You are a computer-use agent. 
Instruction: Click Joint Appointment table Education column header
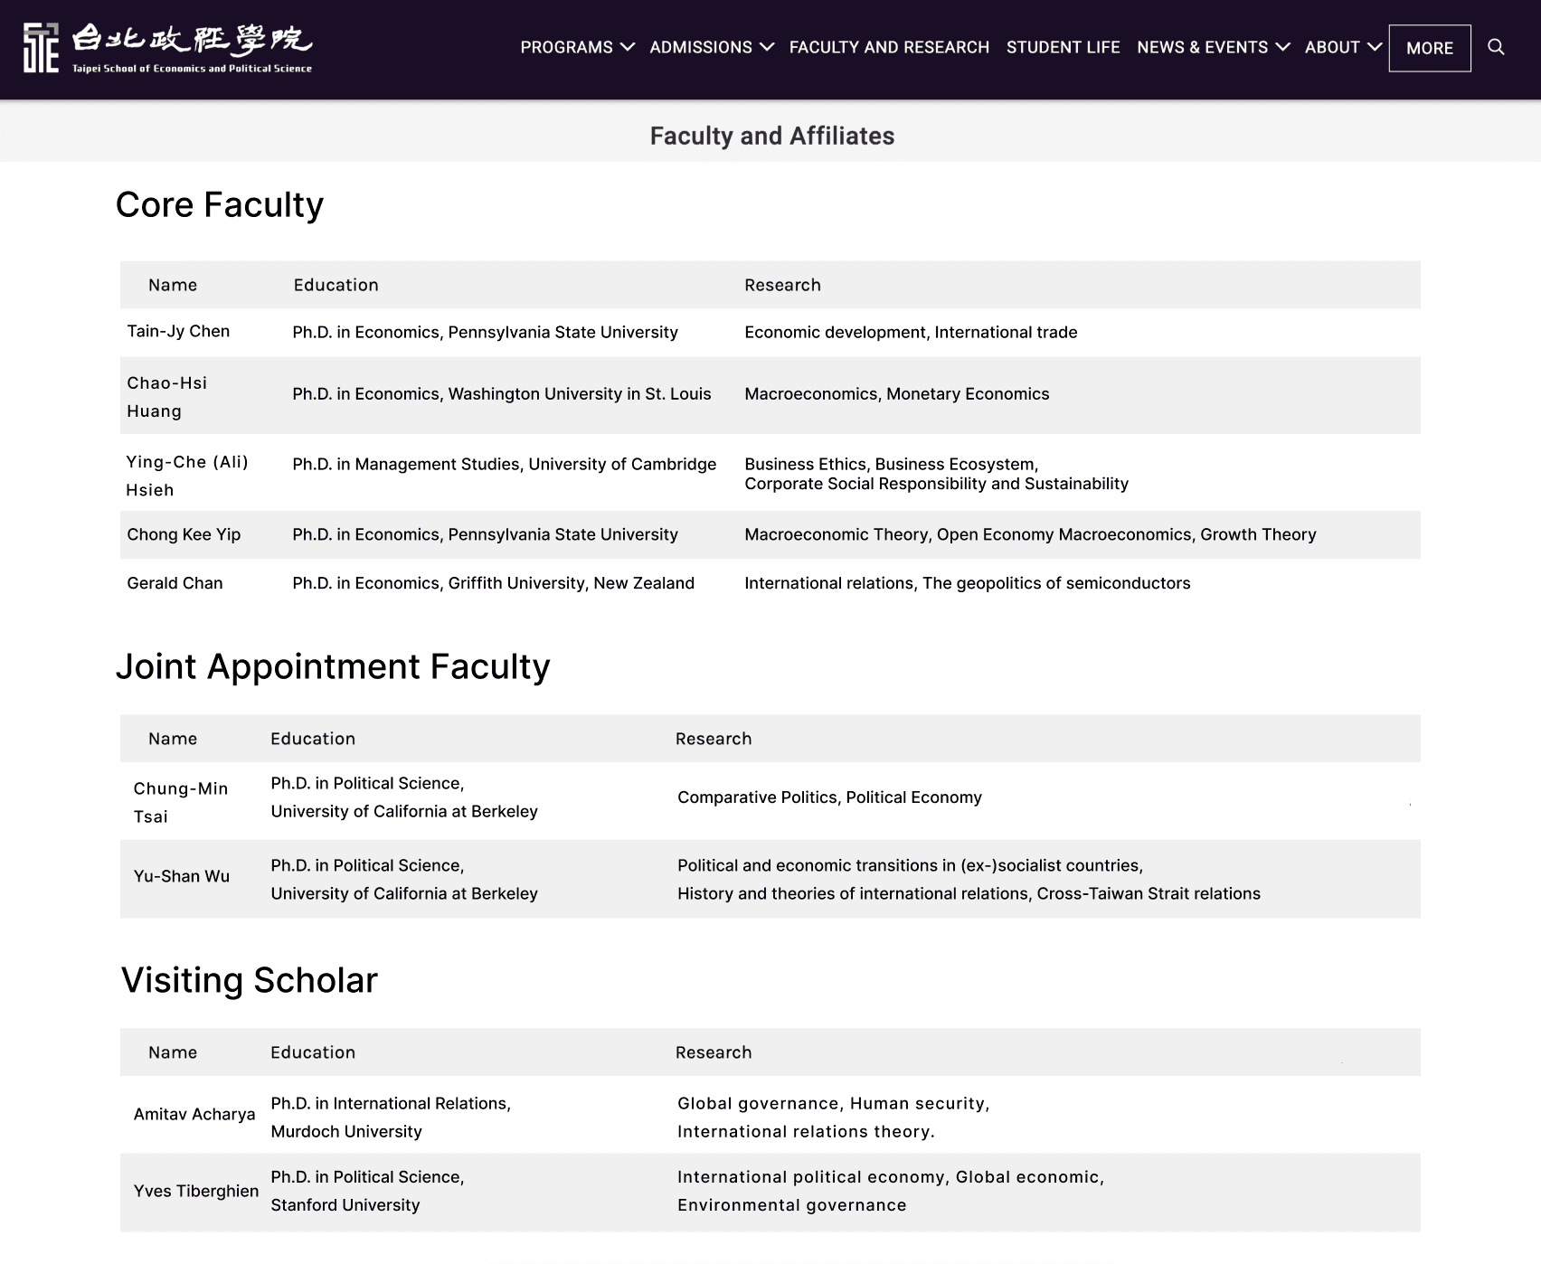click(313, 739)
